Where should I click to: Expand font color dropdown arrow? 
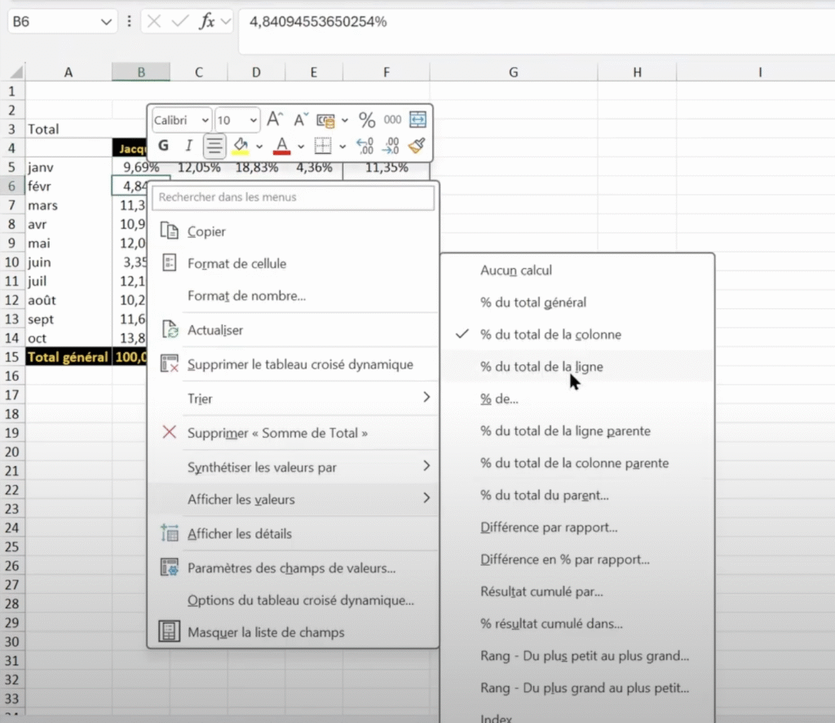coord(300,146)
